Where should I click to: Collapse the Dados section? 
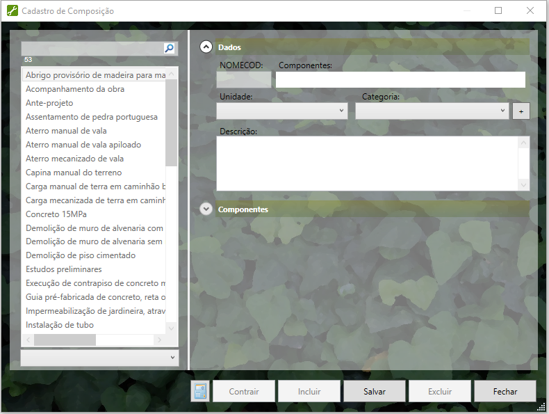[x=206, y=47]
